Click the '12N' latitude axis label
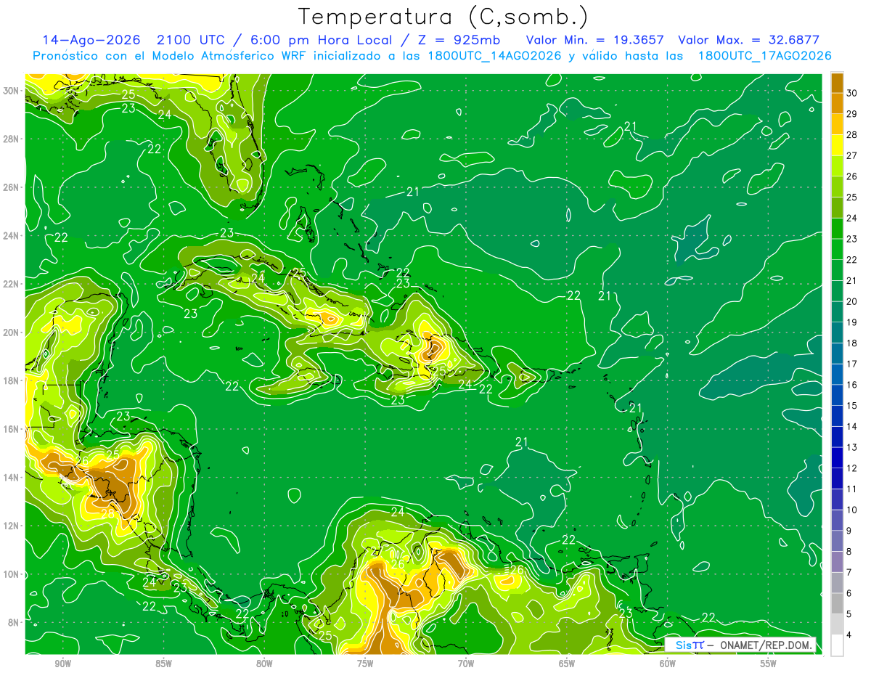 11,526
